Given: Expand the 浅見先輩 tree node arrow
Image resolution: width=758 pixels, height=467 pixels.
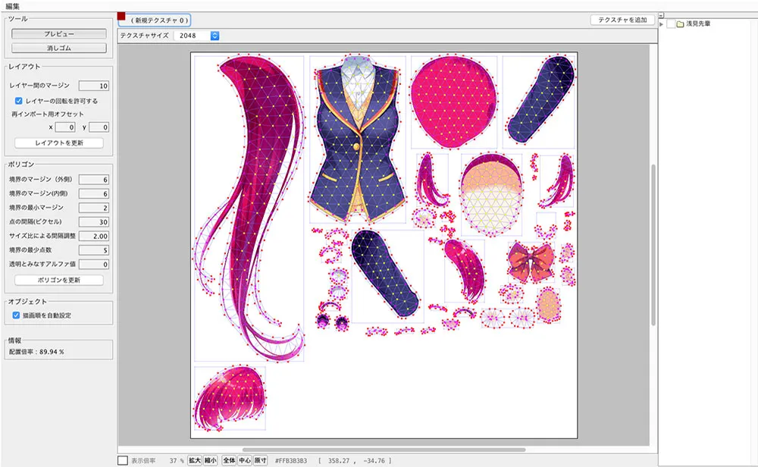Looking at the screenshot, I should [x=662, y=24].
